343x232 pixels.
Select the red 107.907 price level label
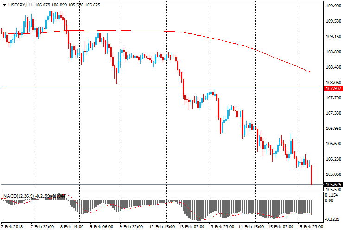pos(333,89)
